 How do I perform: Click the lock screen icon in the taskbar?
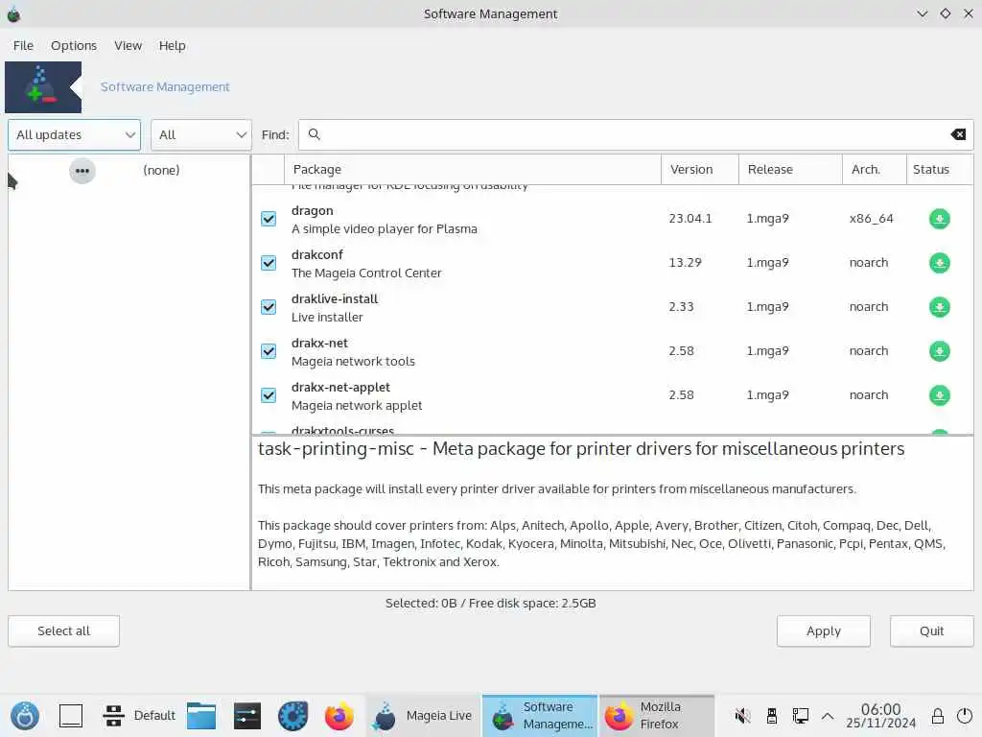click(938, 715)
